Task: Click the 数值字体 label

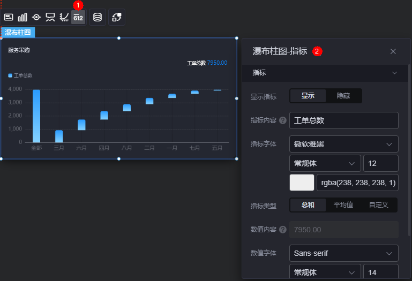Action: [x=263, y=253]
